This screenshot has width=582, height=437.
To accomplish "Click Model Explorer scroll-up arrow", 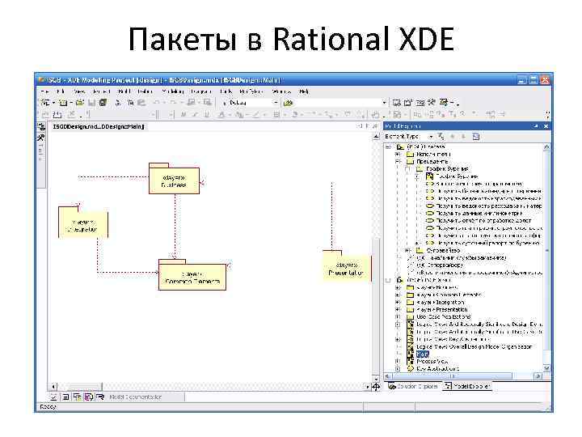I will point(546,147).
